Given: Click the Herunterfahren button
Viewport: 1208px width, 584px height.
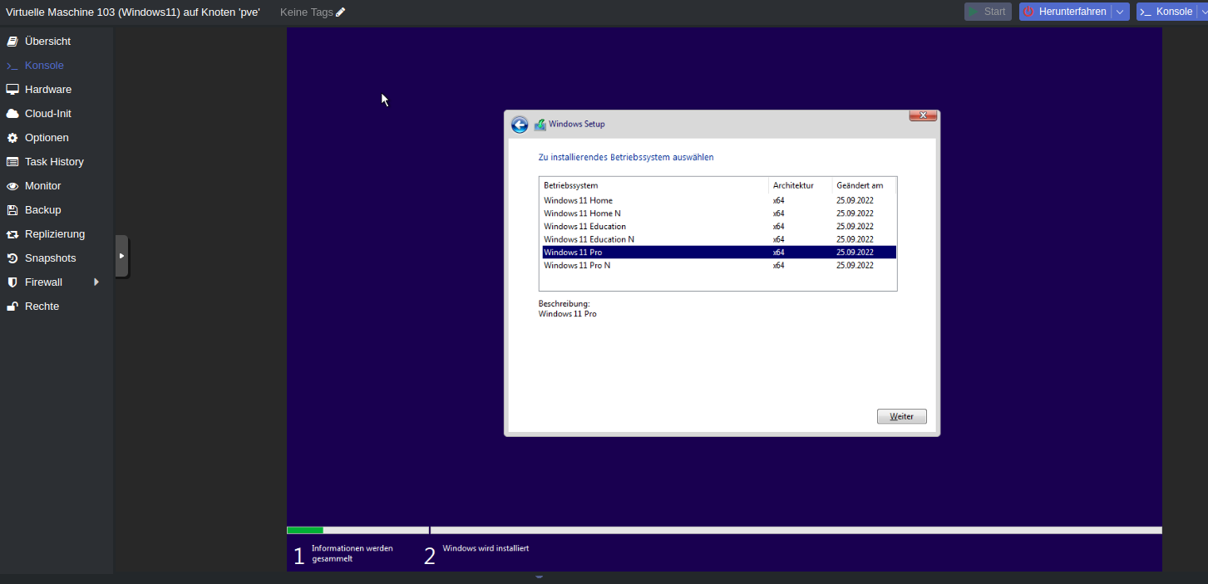Looking at the screenshot, I should [1065, 12].
